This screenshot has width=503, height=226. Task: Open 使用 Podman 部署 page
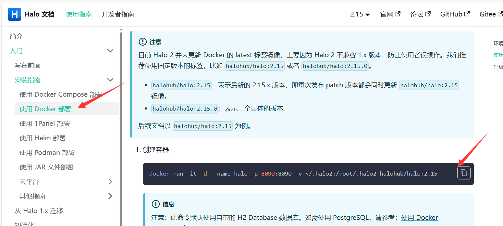point(47,153)
